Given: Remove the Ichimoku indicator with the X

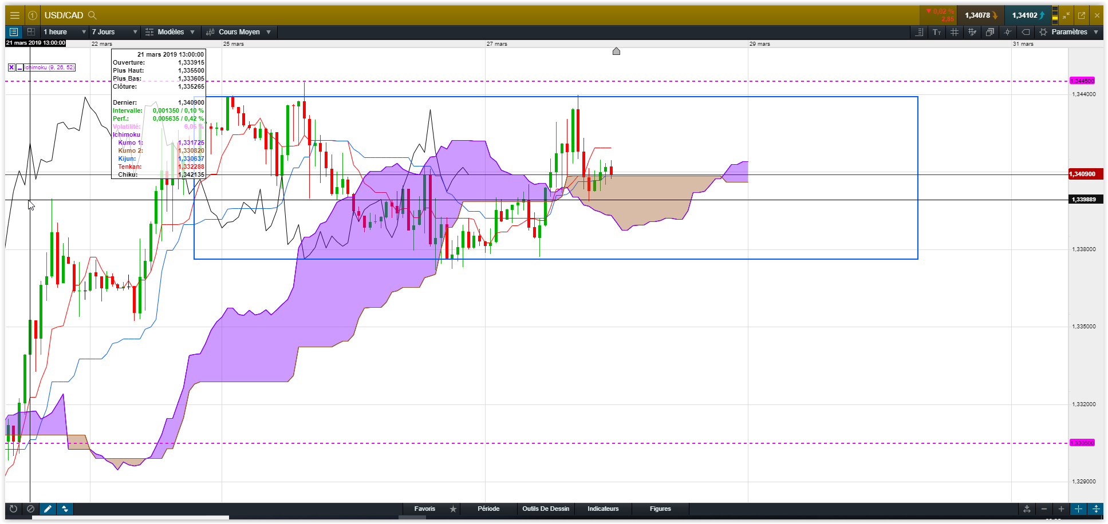Looking at the screenshot, I should 11,68.
